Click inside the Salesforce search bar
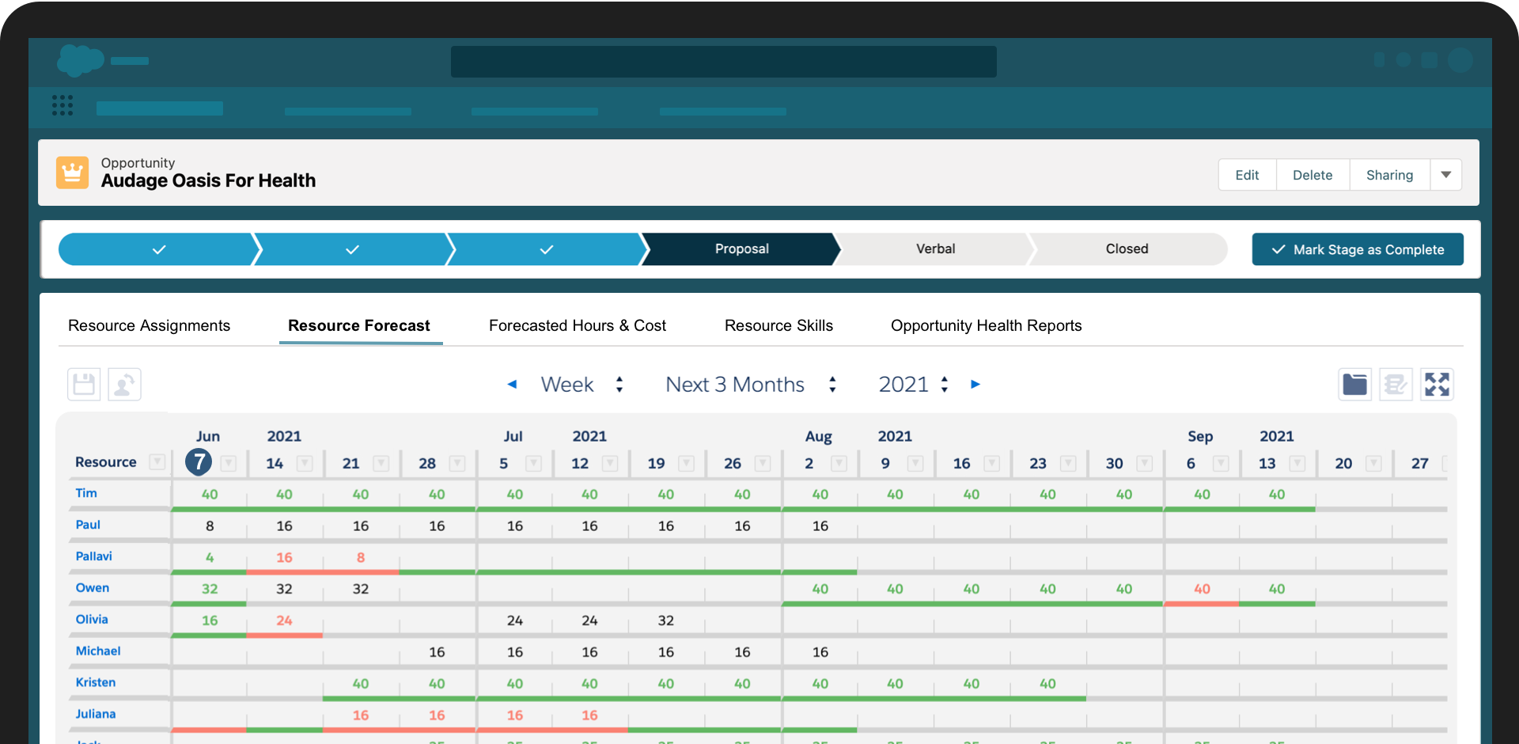The width and height of the screenshot is (1519, 744). pos(723,61)
